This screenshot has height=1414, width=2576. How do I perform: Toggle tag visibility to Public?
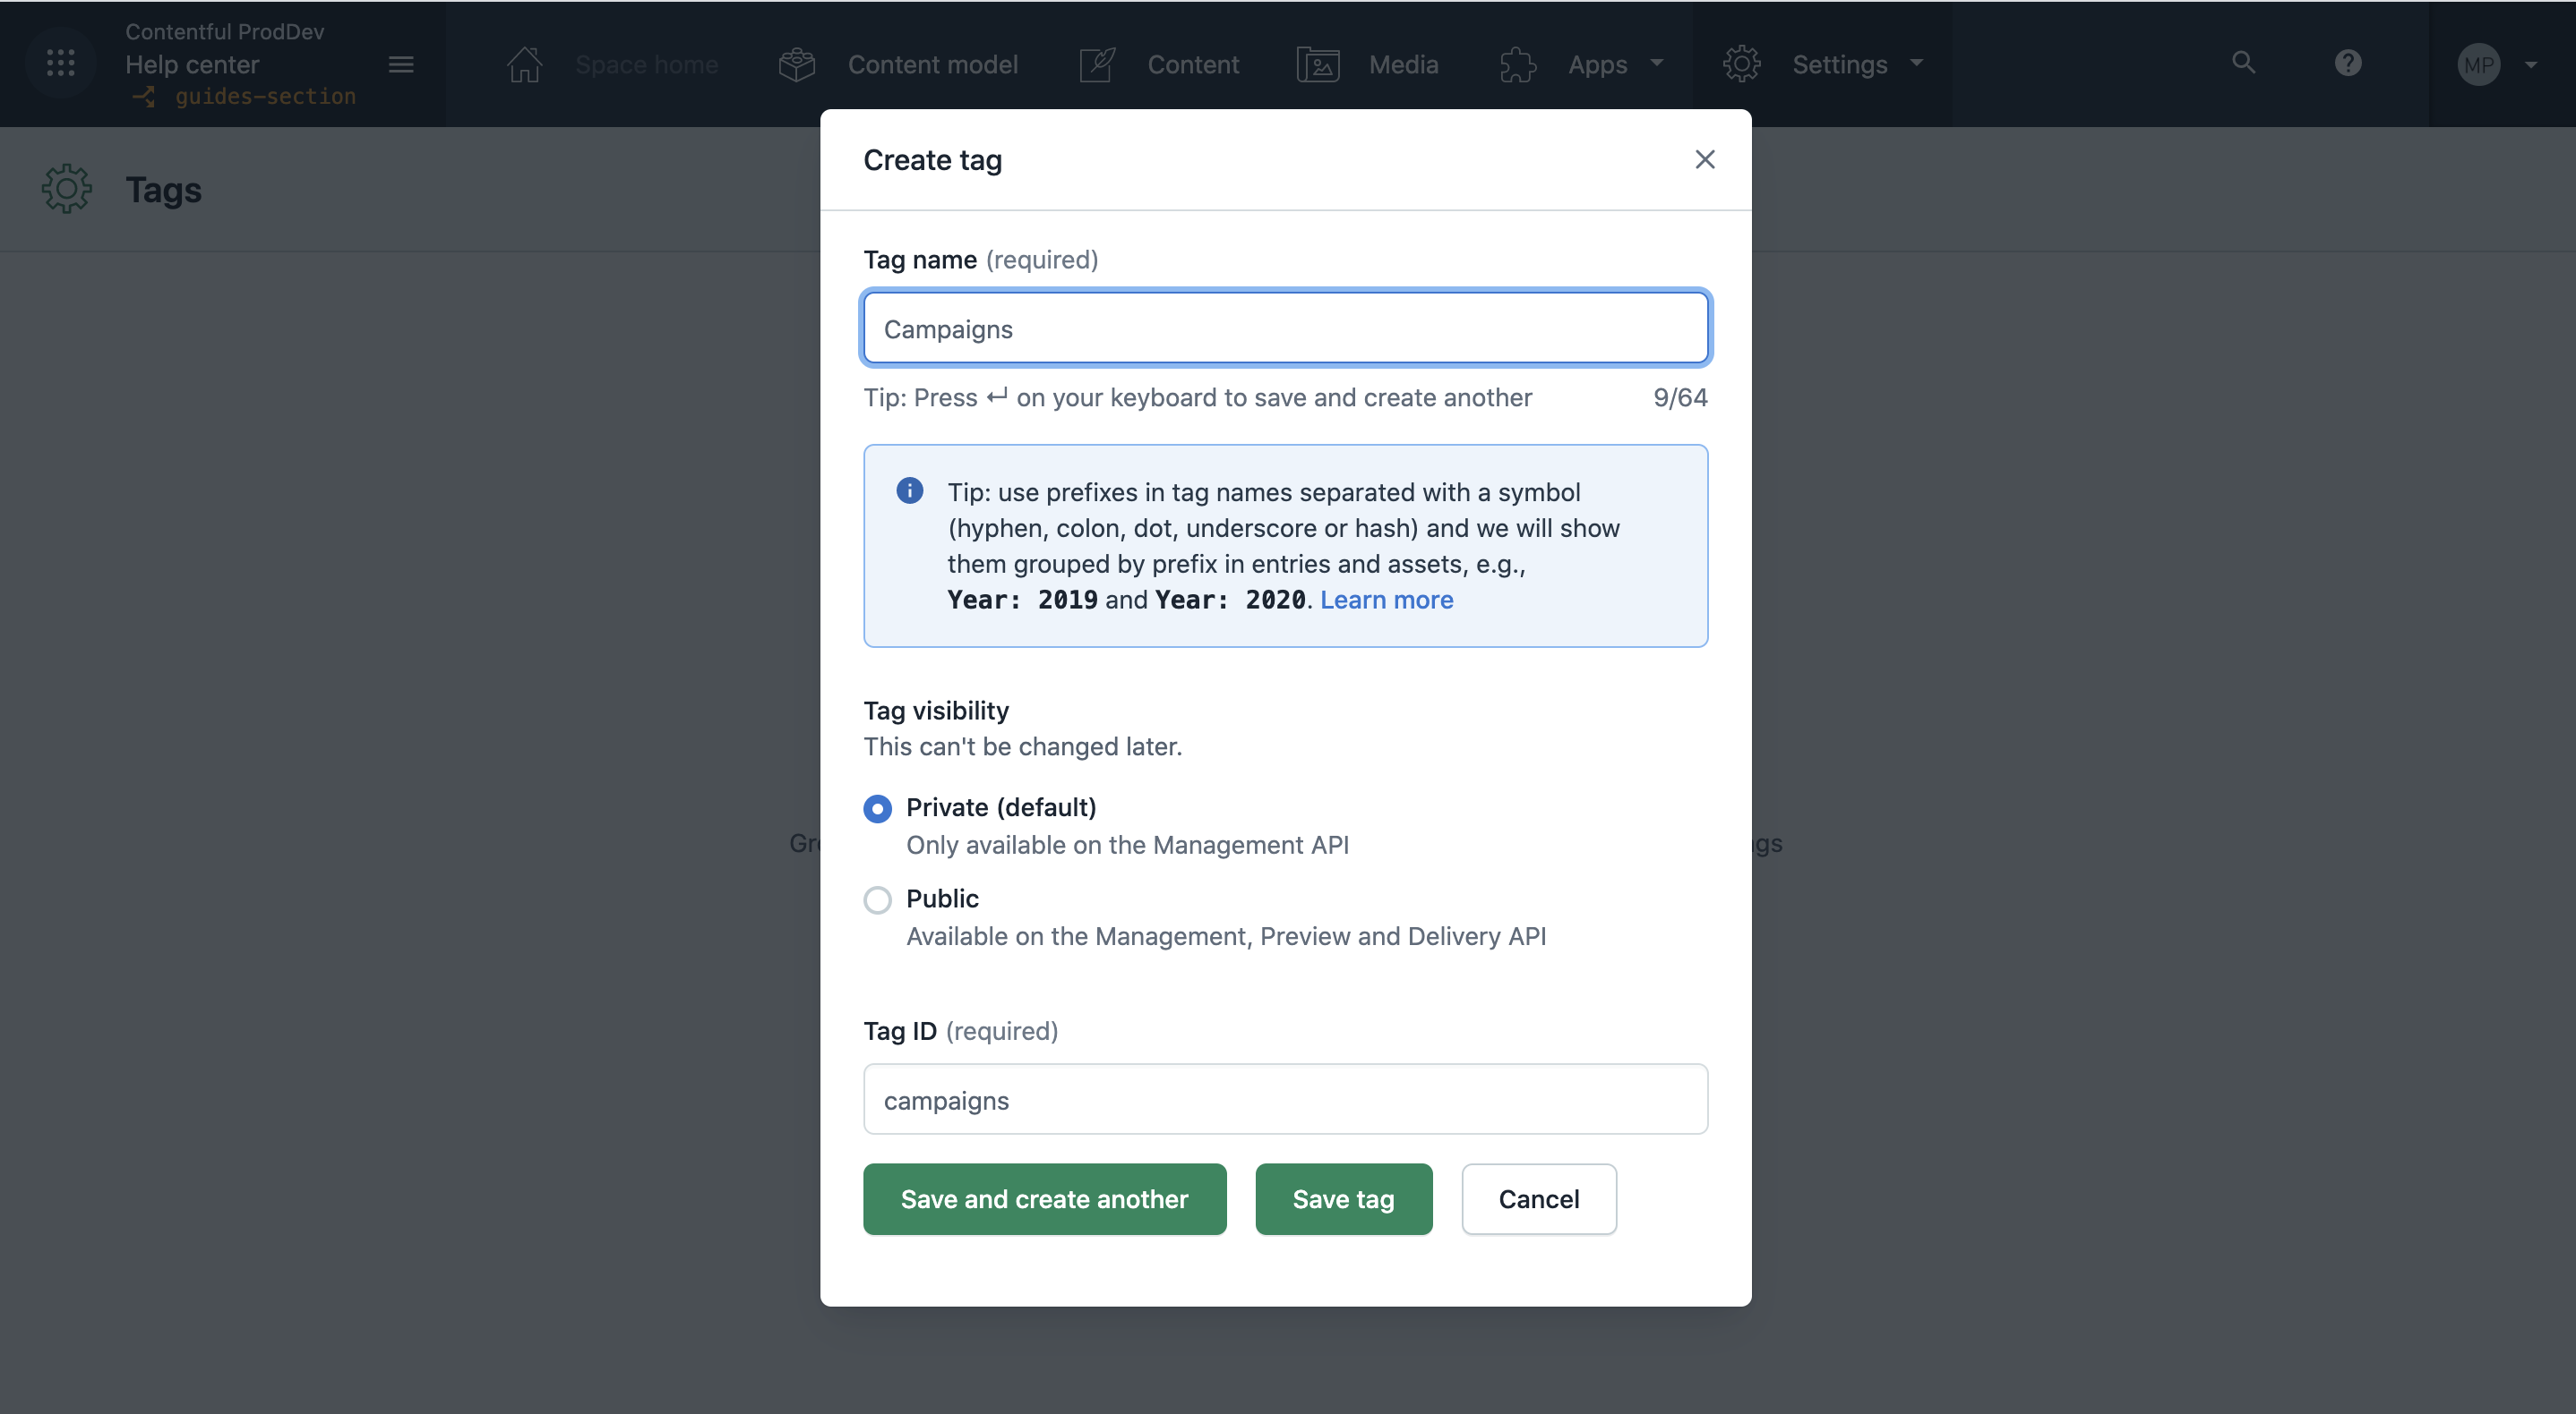coord(877,899)
